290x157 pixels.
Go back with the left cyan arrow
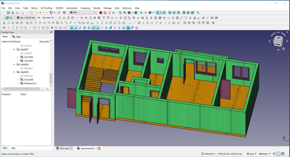[x=141, y=13]
